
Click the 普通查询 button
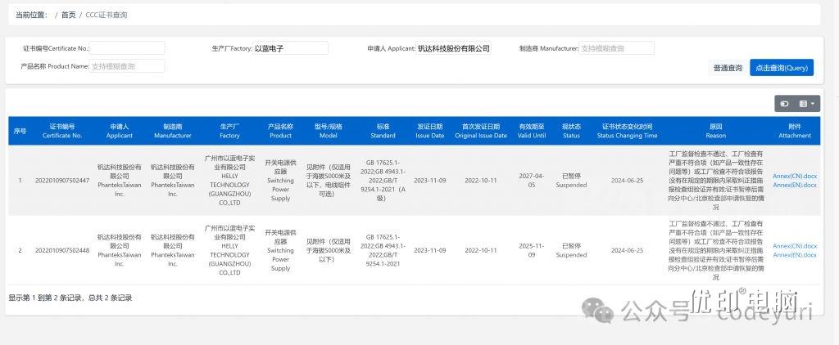click(728, 68)
